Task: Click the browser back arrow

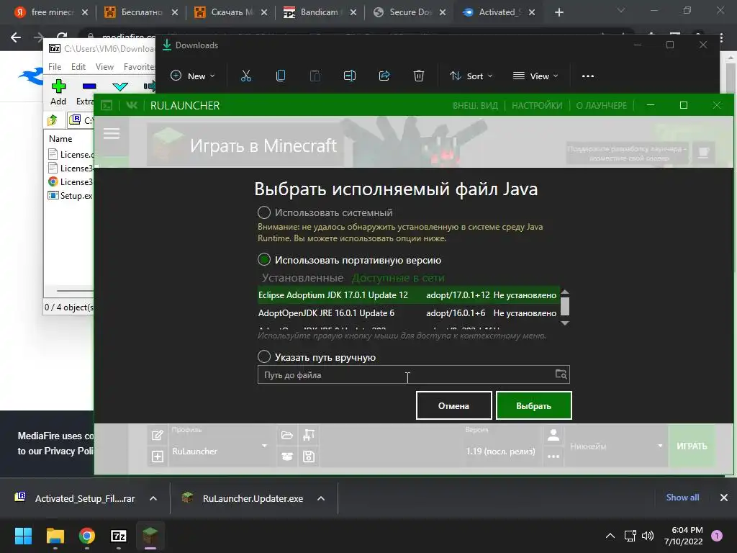Action: [x=16, y=37]
